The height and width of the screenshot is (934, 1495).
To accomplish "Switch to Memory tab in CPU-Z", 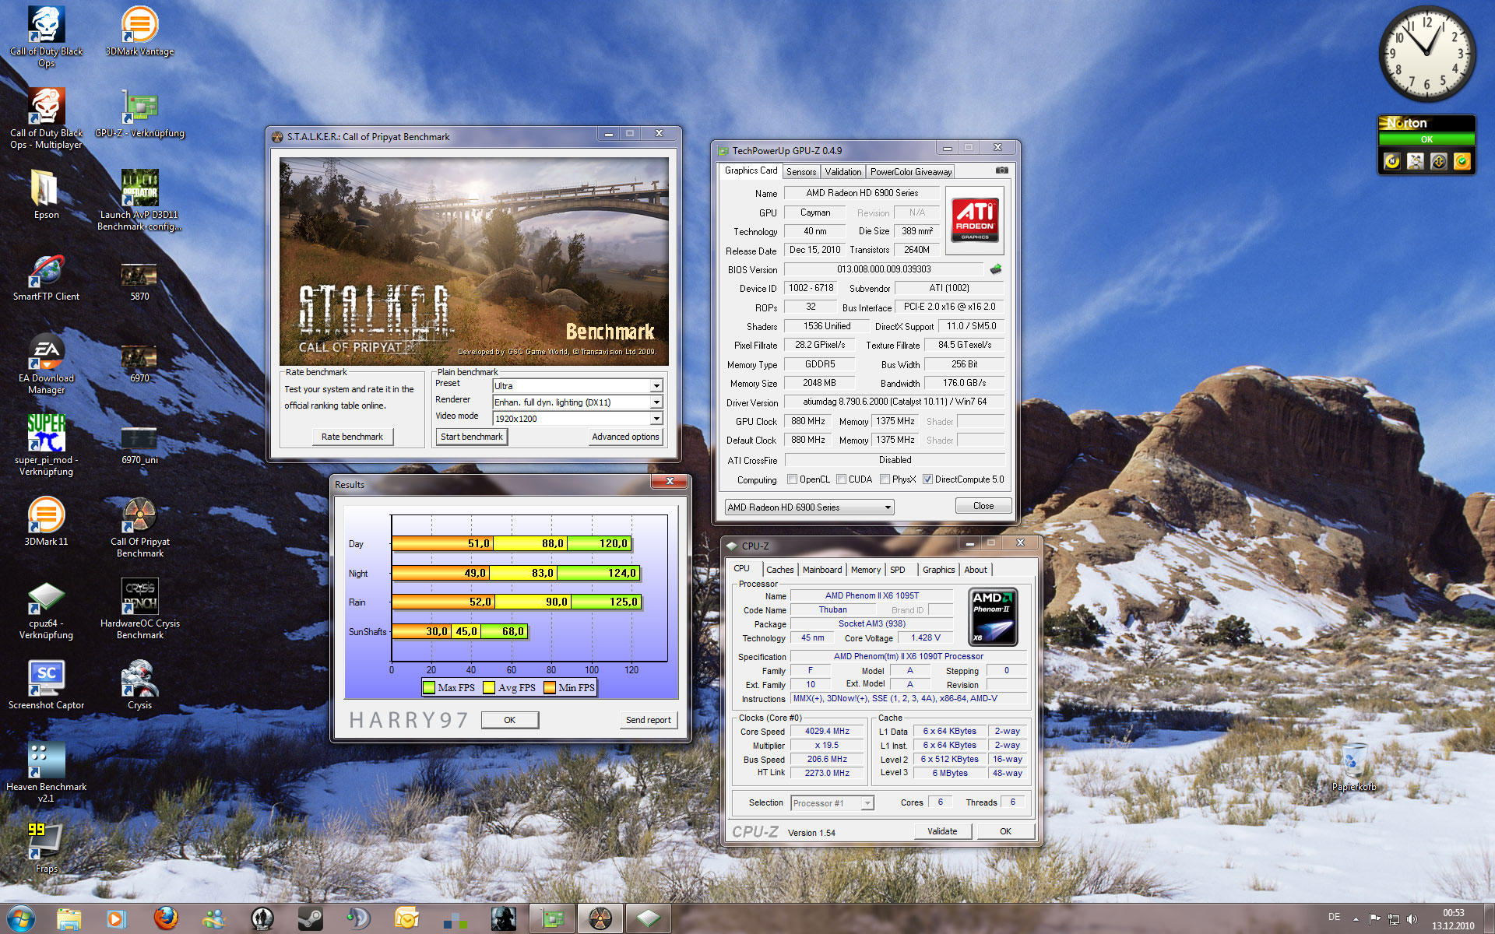I will click(x=866, y=570).
